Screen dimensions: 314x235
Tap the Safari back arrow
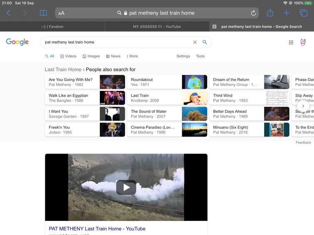[8, 13]
